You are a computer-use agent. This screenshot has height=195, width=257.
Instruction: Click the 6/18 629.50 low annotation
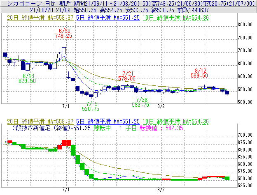27,78
